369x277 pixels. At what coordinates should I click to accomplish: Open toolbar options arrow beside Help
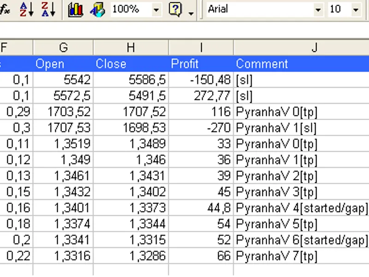pos(191,13)
